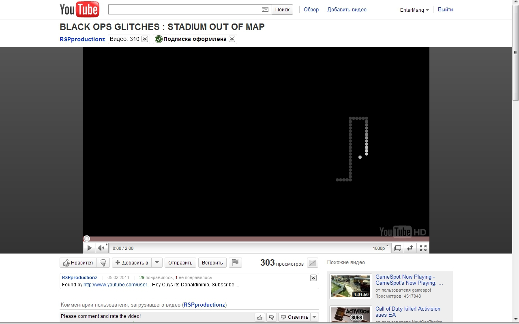Open dropdown next to Ответить
This screenshot has width=519, height=324.
tap(314, 317)
